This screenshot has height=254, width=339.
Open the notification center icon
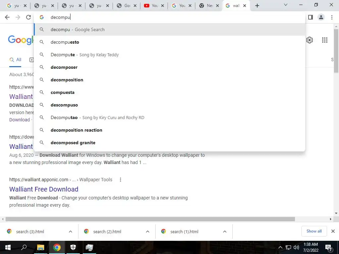coord(329,248)
